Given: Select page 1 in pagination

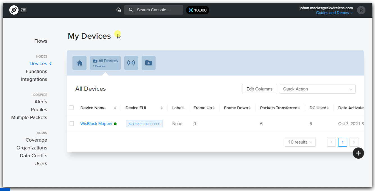Looking at the screenshot, I should click(343, 142).
